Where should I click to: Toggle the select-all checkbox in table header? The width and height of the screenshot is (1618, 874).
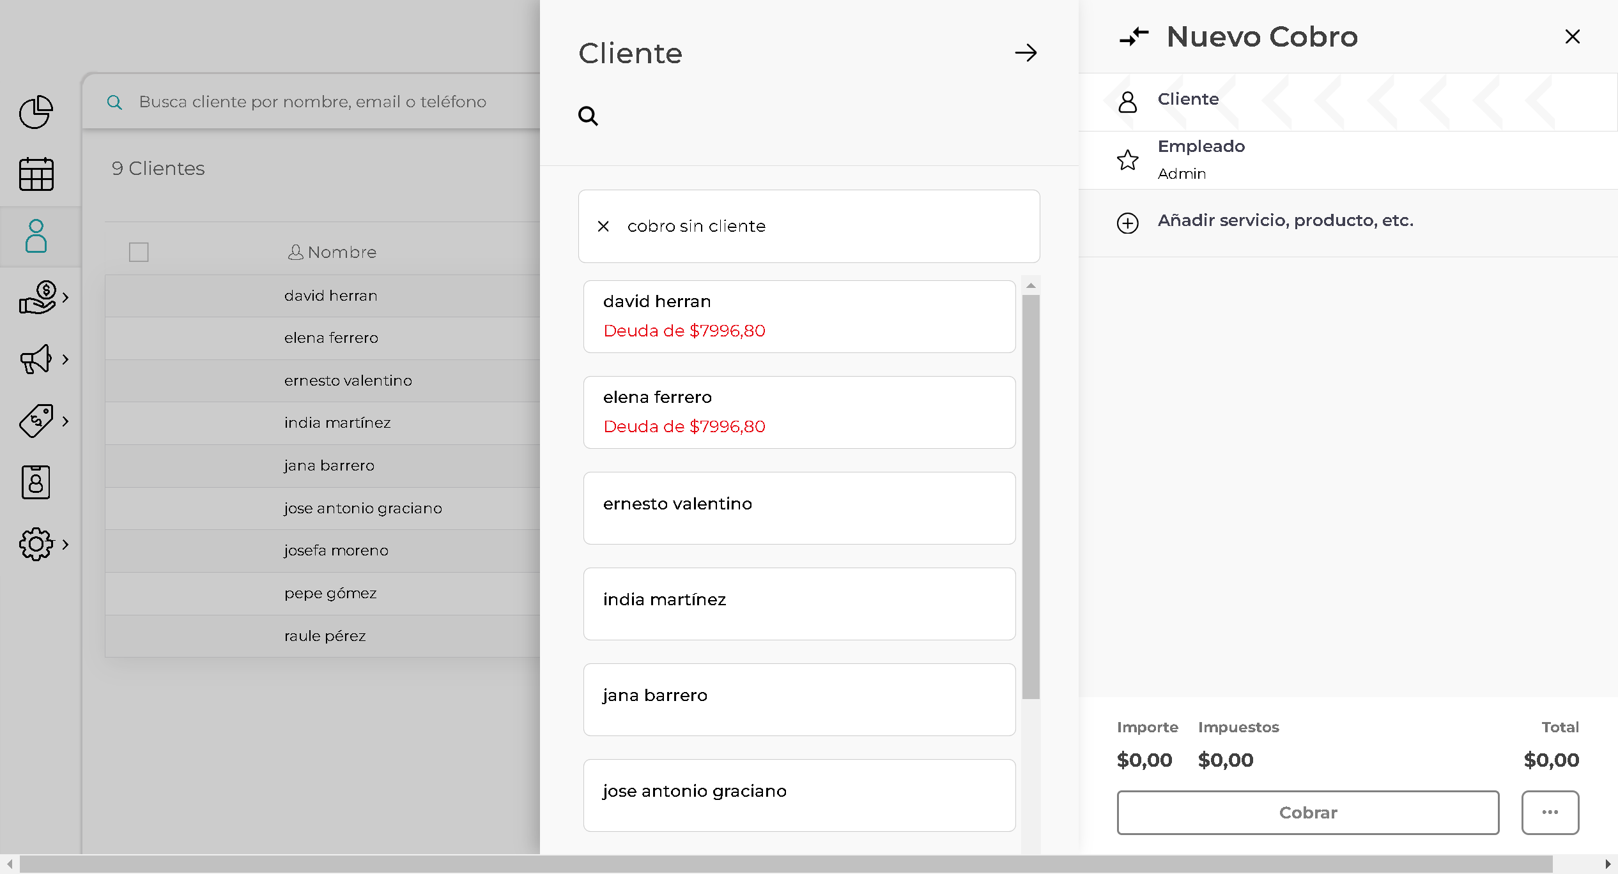tap(139, 252)
